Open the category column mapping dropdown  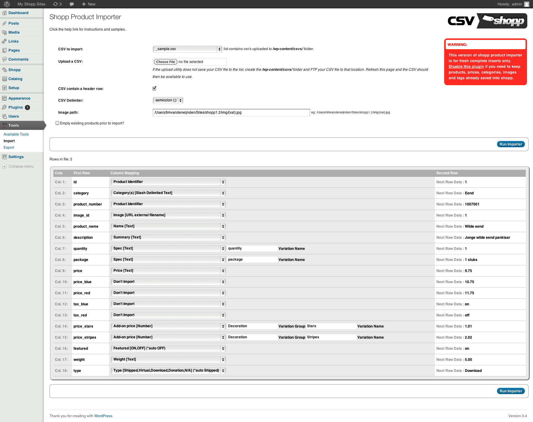point(168,193)
